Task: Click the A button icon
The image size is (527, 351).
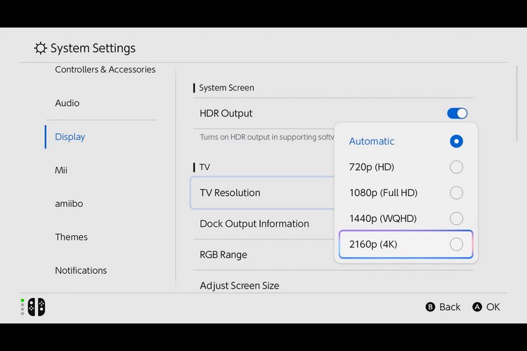Action: (x=478, y=307)
